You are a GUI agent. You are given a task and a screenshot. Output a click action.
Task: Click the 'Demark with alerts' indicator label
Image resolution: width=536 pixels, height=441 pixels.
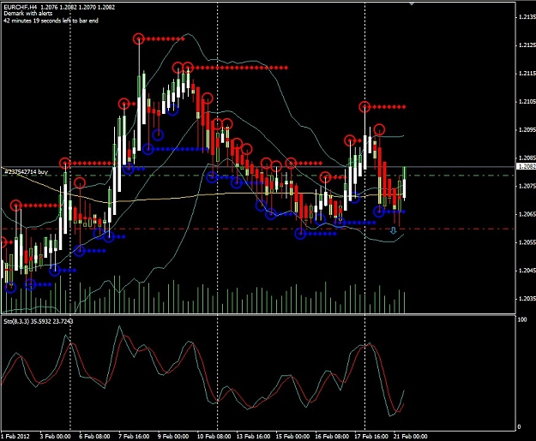click(x=28, y=14)
